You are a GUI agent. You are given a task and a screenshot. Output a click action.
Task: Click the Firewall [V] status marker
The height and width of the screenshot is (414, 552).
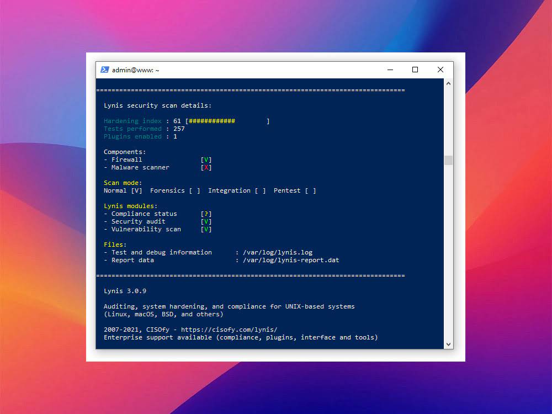tap(206, 160)
